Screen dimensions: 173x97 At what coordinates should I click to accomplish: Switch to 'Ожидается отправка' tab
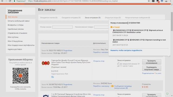[71, 18]
